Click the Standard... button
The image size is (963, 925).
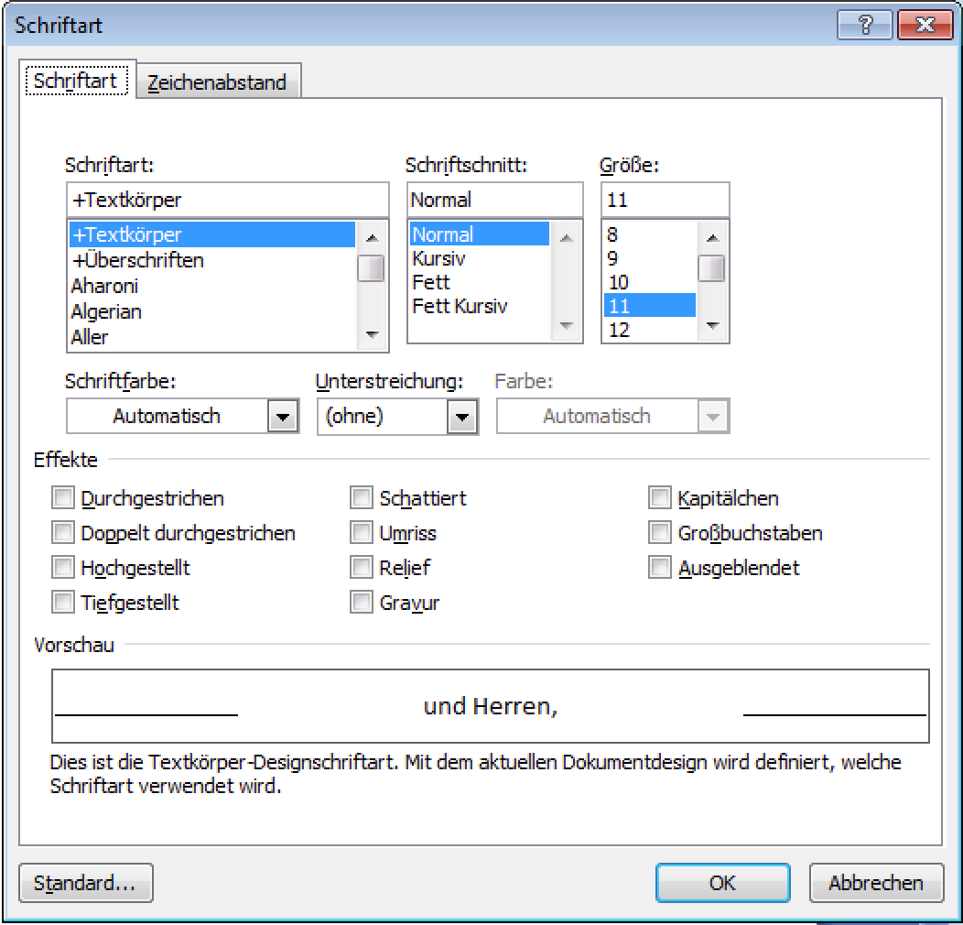85,883
